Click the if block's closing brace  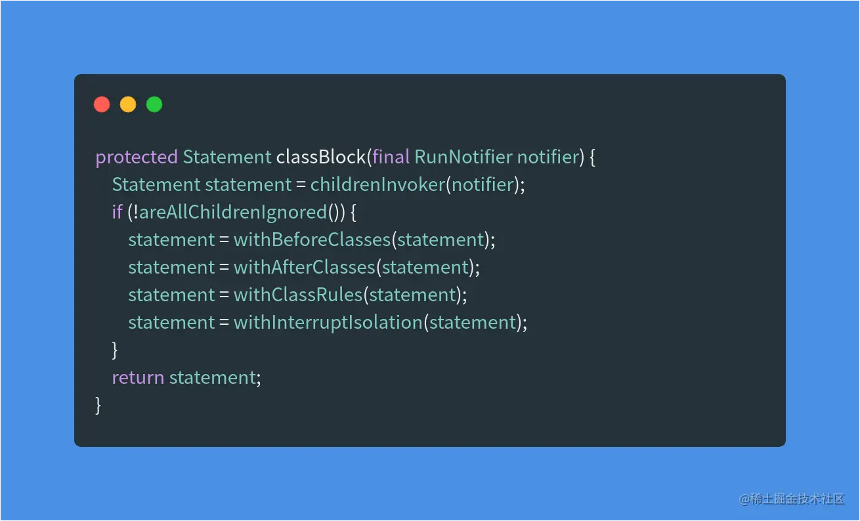115,350
